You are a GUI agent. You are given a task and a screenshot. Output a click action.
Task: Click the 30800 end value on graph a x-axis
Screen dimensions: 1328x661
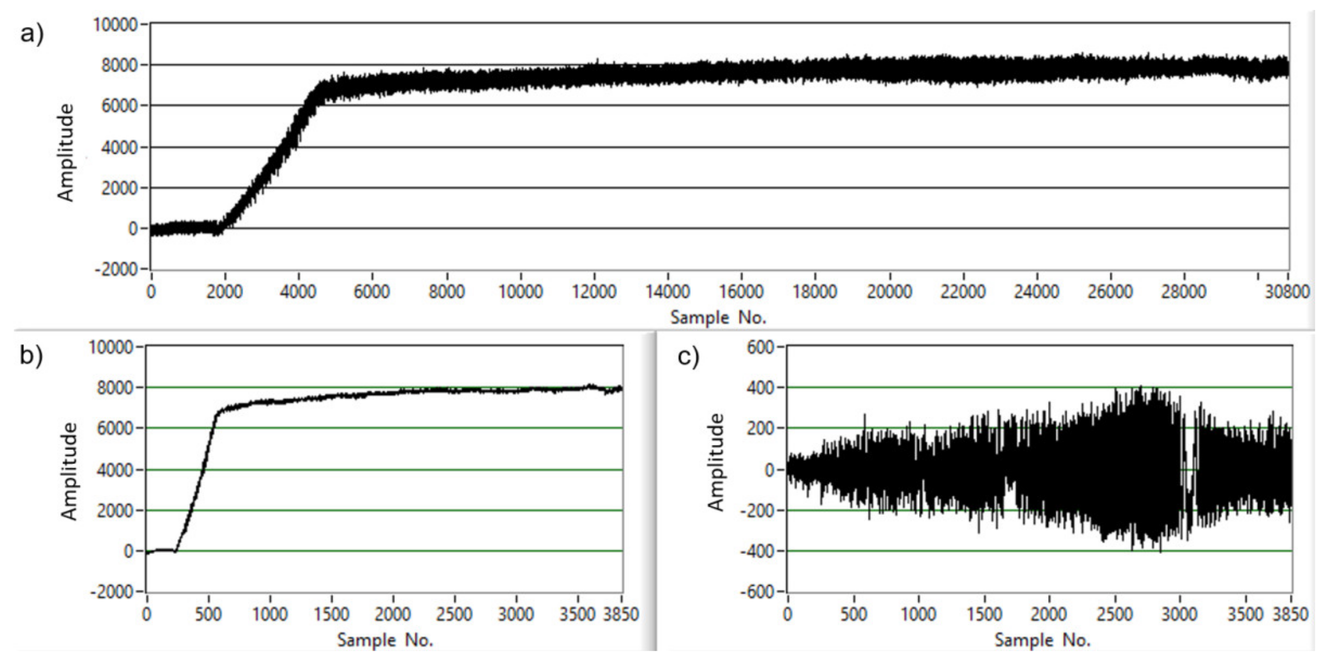point(1287,292)
